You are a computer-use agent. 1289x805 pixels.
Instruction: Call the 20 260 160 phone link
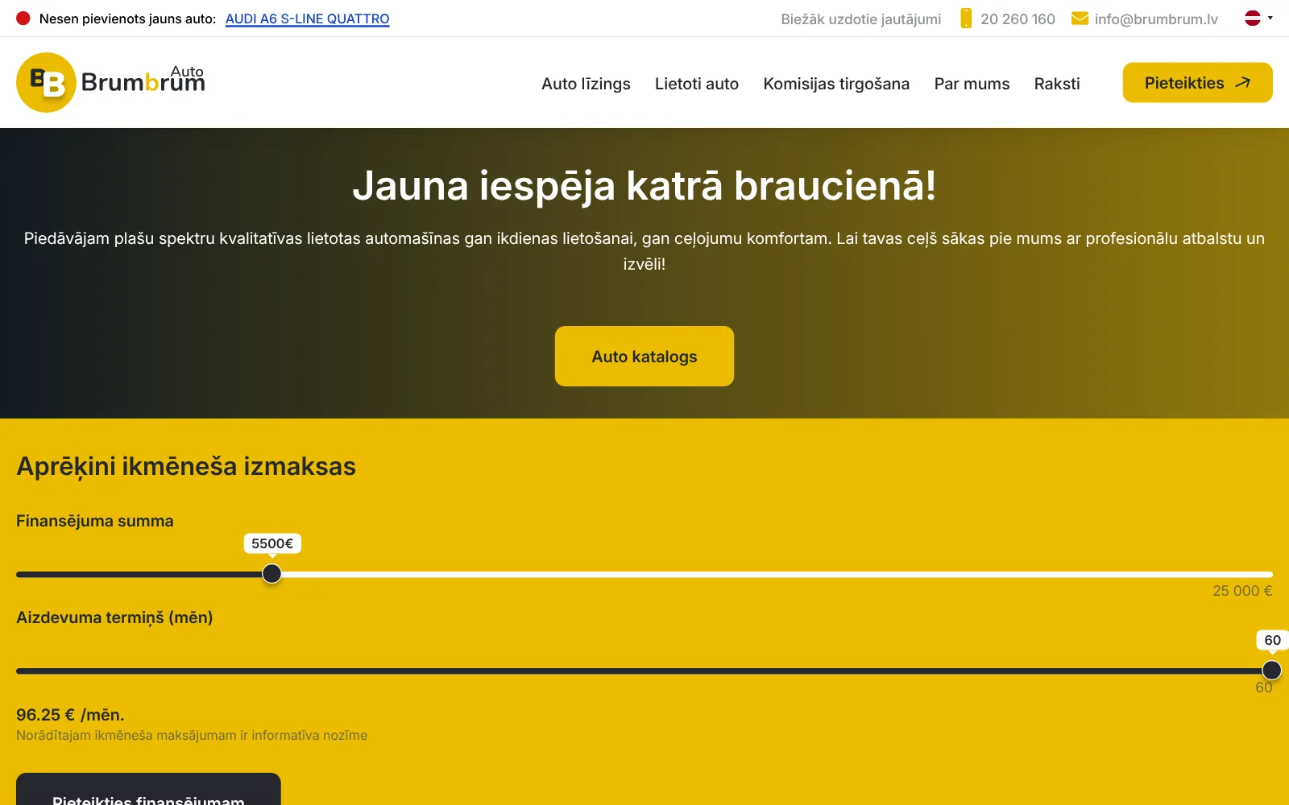coord(1018,19)
